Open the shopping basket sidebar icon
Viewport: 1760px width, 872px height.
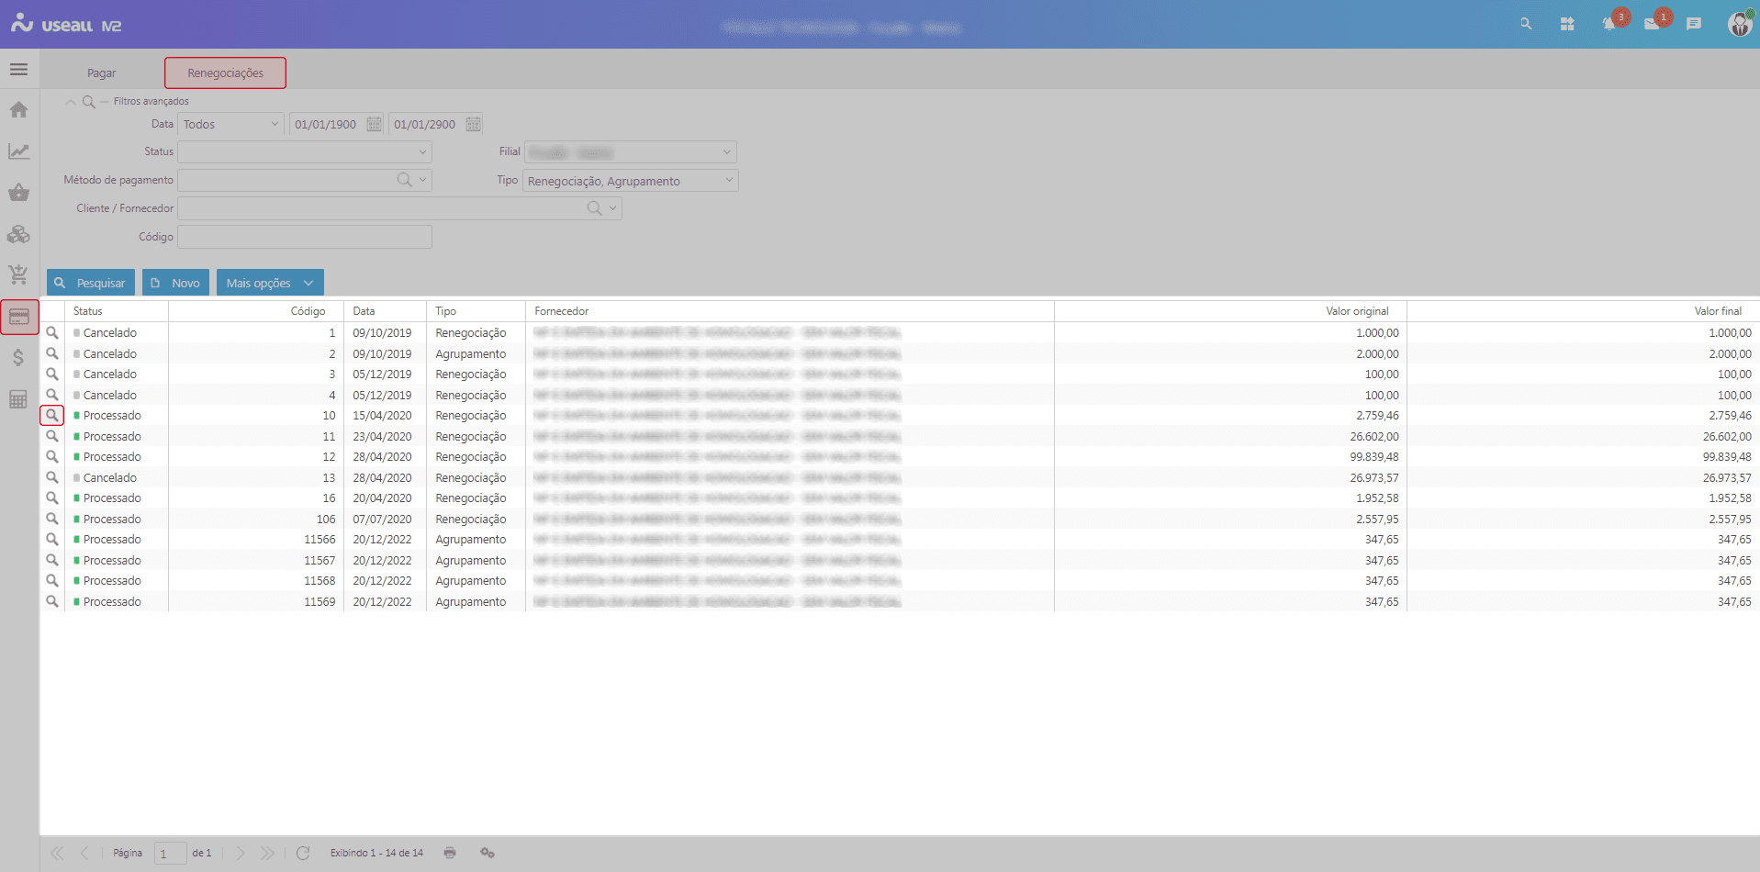(18, 193)
